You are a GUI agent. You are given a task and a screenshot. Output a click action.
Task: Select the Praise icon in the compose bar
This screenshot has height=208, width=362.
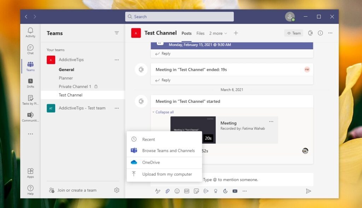tap(216, 191)
